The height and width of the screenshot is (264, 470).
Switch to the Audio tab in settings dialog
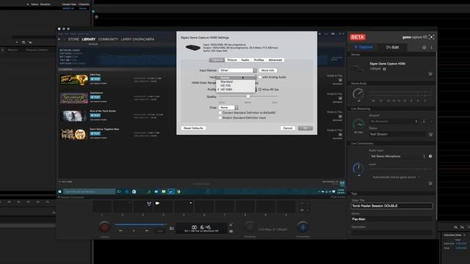245,60
